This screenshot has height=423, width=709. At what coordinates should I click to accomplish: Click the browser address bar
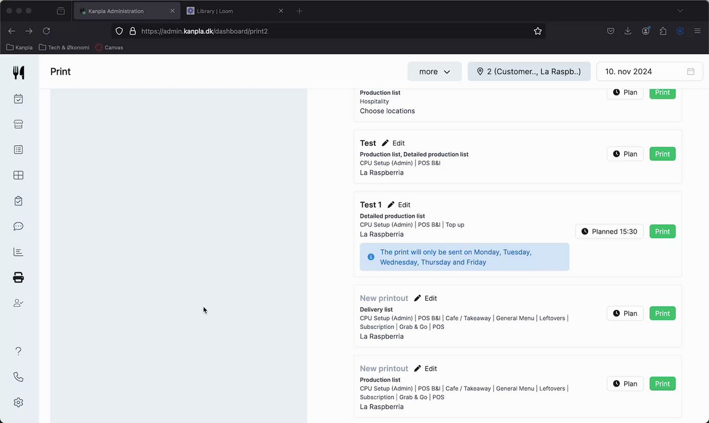click(x=332, y=31)
